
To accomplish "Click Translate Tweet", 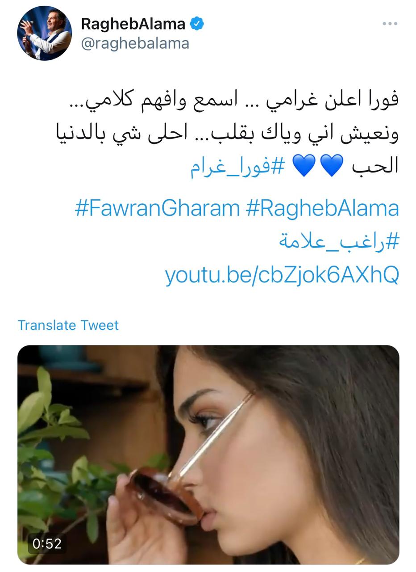I will pos(68,325).
